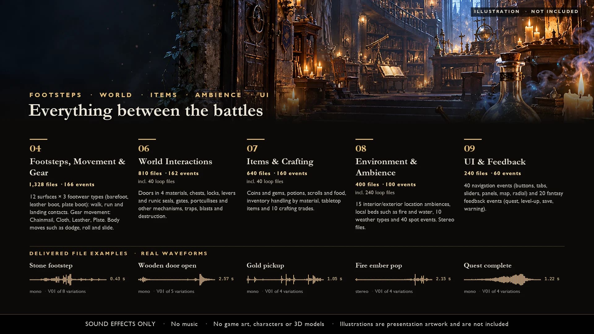Click the section number 08
This screenshot has height=334, width=594.
[361, 148]
